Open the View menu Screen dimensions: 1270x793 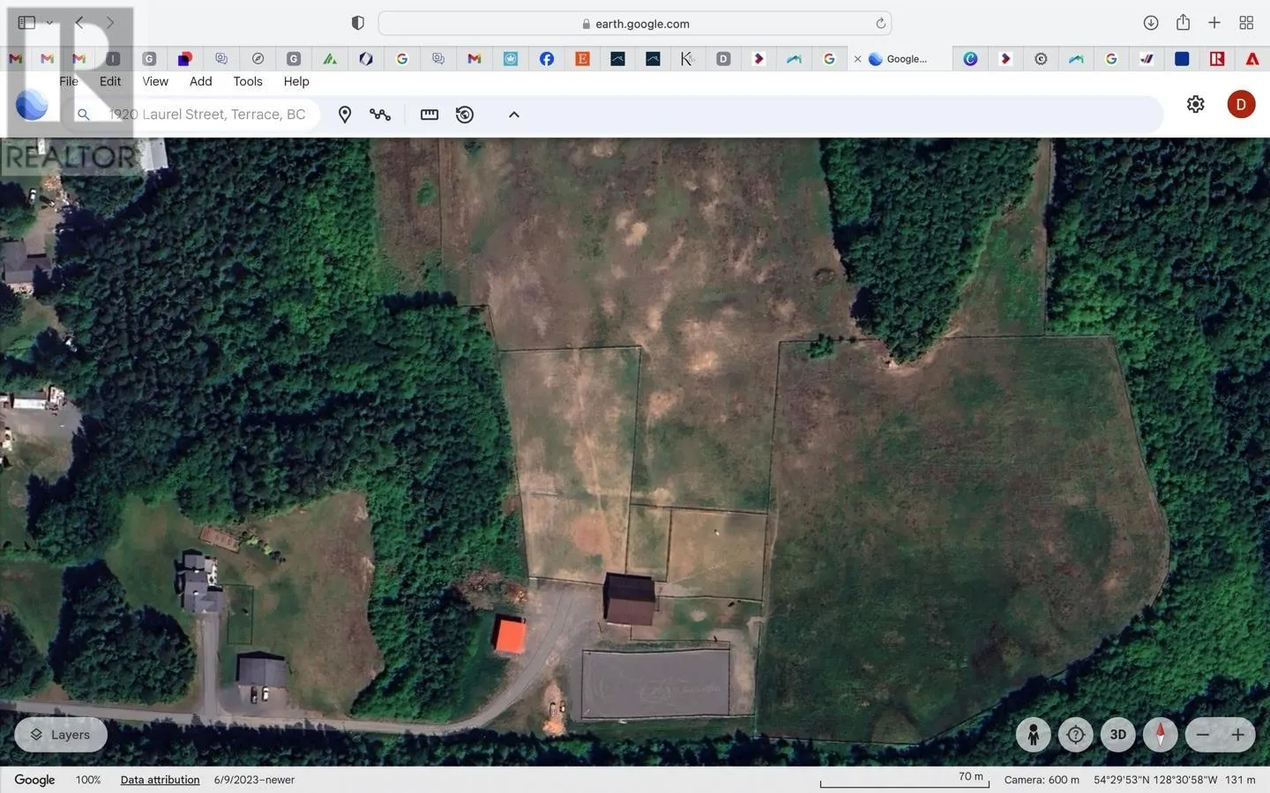coord(155,81)
